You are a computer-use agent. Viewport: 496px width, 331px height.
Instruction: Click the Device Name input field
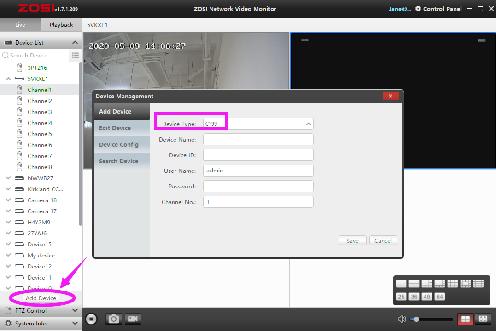[x=258, y=139]
